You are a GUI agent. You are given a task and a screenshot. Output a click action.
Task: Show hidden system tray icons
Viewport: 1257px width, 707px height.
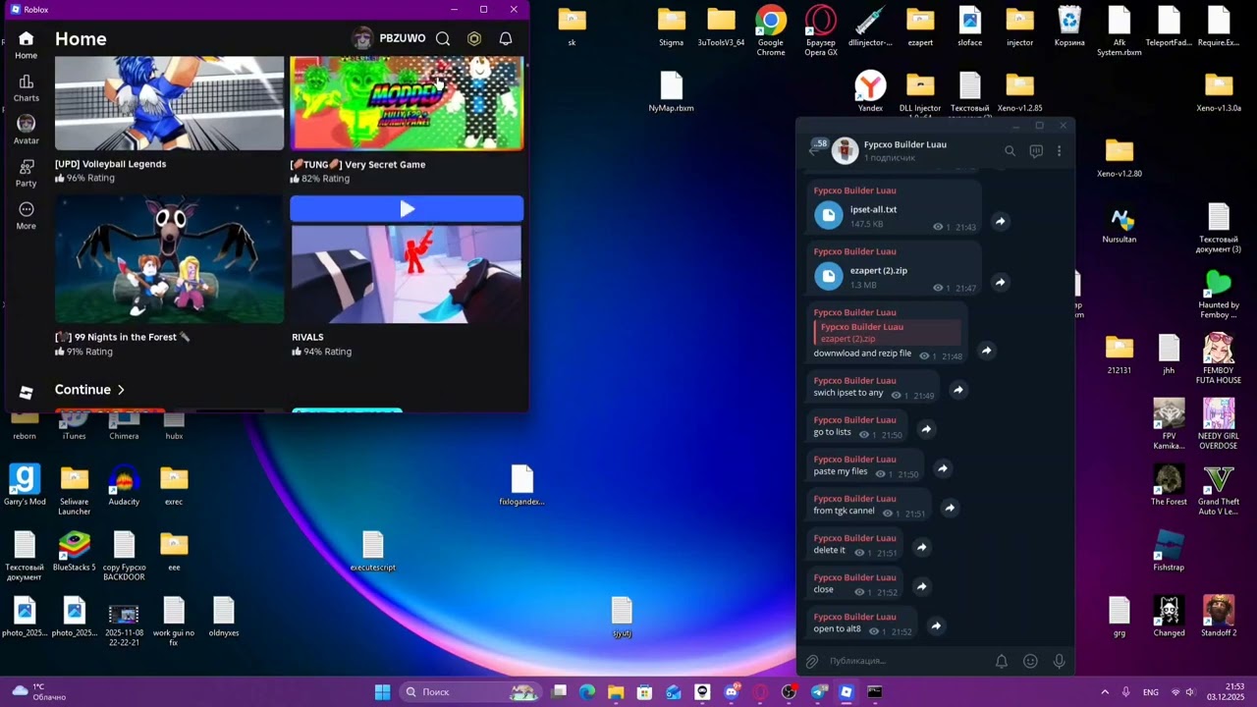[1105, 692]
